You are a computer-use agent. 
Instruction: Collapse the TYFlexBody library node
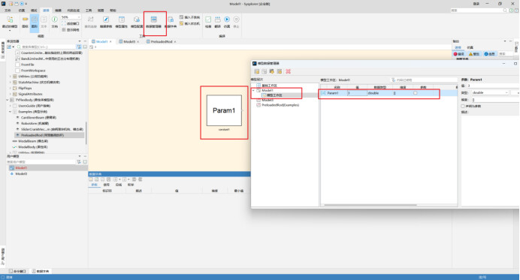[x=7, y=100]
